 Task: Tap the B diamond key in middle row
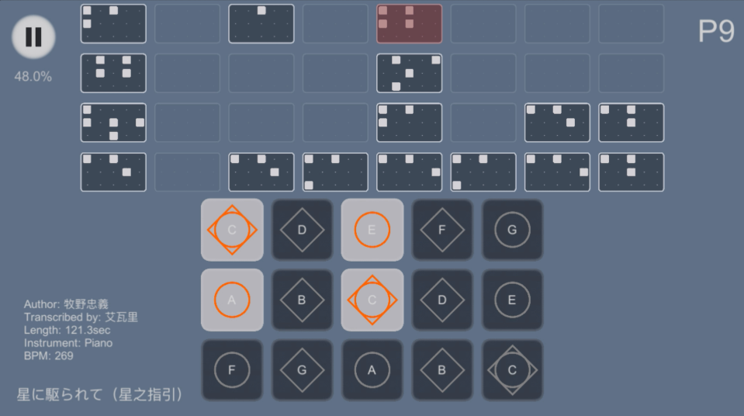coord(303,300)
